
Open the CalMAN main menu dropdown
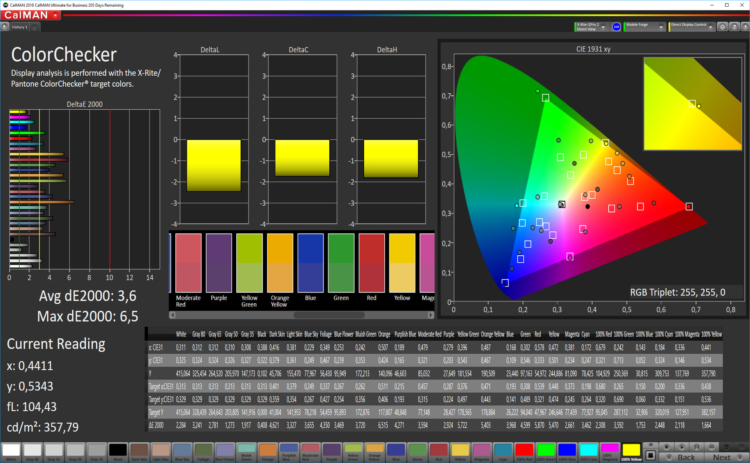pyautogui.click(x=55, y=15)
